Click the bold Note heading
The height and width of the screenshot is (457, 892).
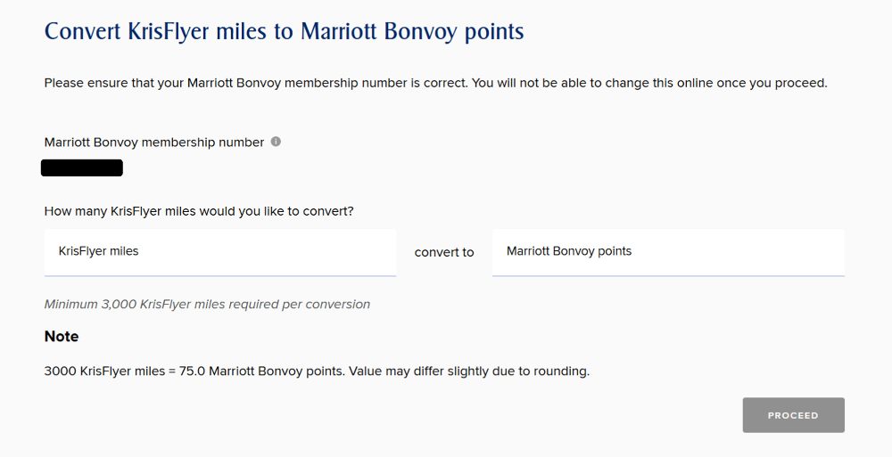click(x=62, y=337)
